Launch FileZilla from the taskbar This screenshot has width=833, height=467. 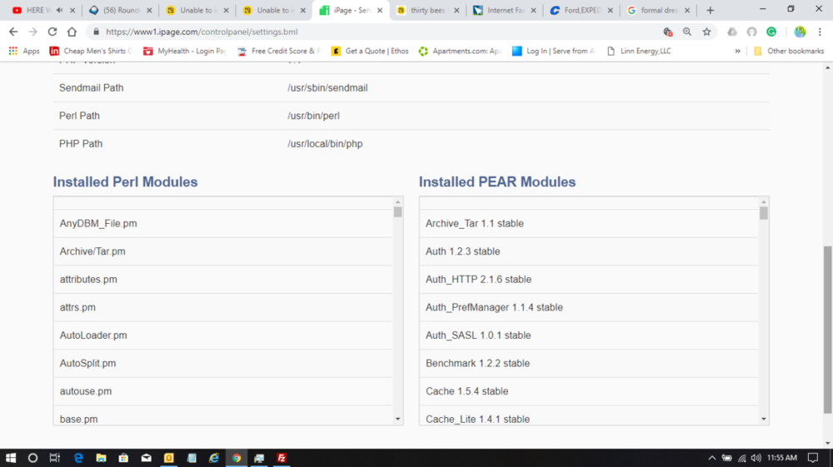tap(282, 458)
